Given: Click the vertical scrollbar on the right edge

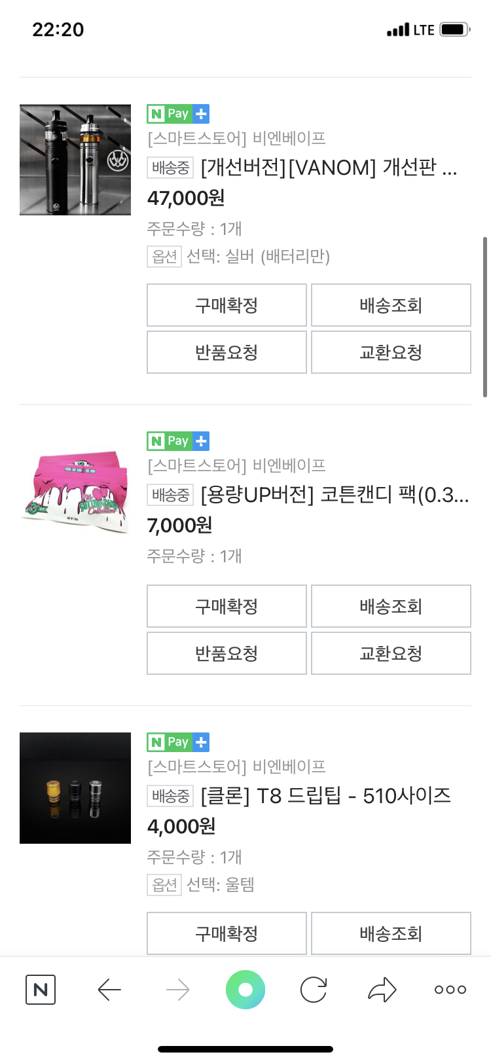Looking at the screenshot, I should [485, 317].
